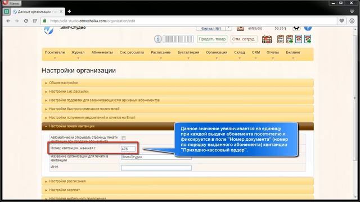Add new task clipboard plus icon
The width and height of the screenshot is (360, 202).
click(290, 39)
